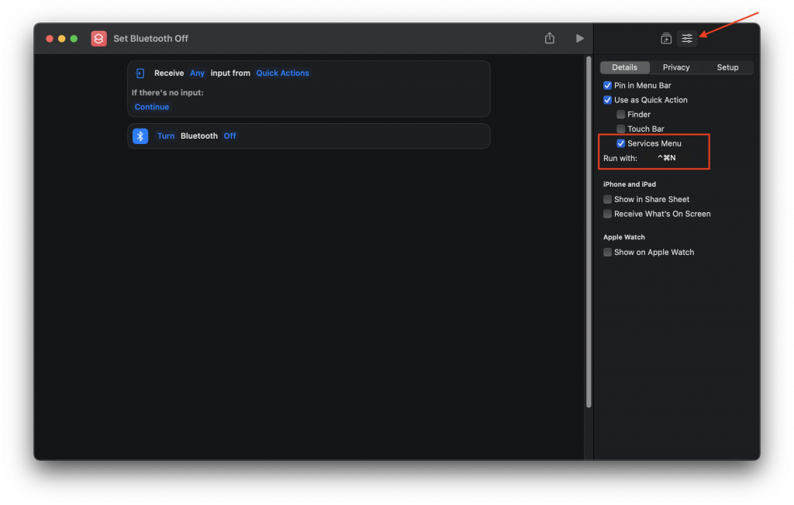Run the shortcut with the play button
This screenshot has height=505, width=794.
579,39
